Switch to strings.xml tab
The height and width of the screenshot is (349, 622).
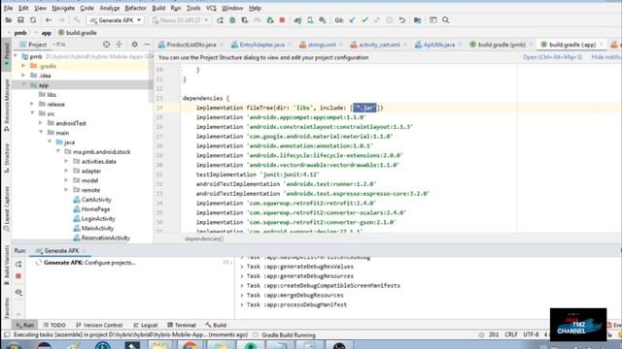coord(322,45)
